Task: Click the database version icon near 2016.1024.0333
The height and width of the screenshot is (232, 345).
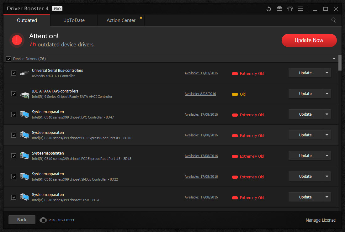Action: [43, 220]
